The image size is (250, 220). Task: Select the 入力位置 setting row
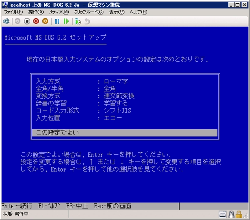(x=125, y=118)
